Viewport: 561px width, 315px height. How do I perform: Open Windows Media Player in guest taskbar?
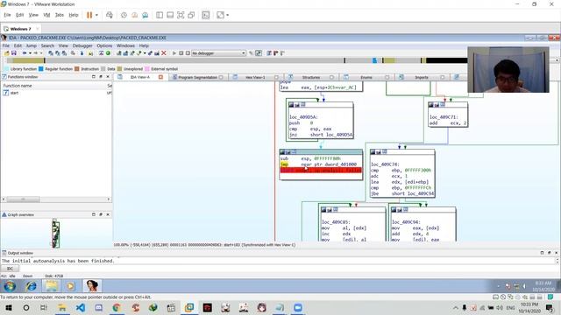point(70,286)
